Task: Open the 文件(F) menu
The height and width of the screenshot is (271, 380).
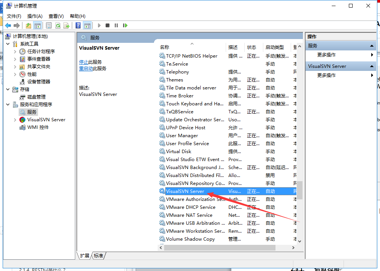Action: click(x=14, y=16)
